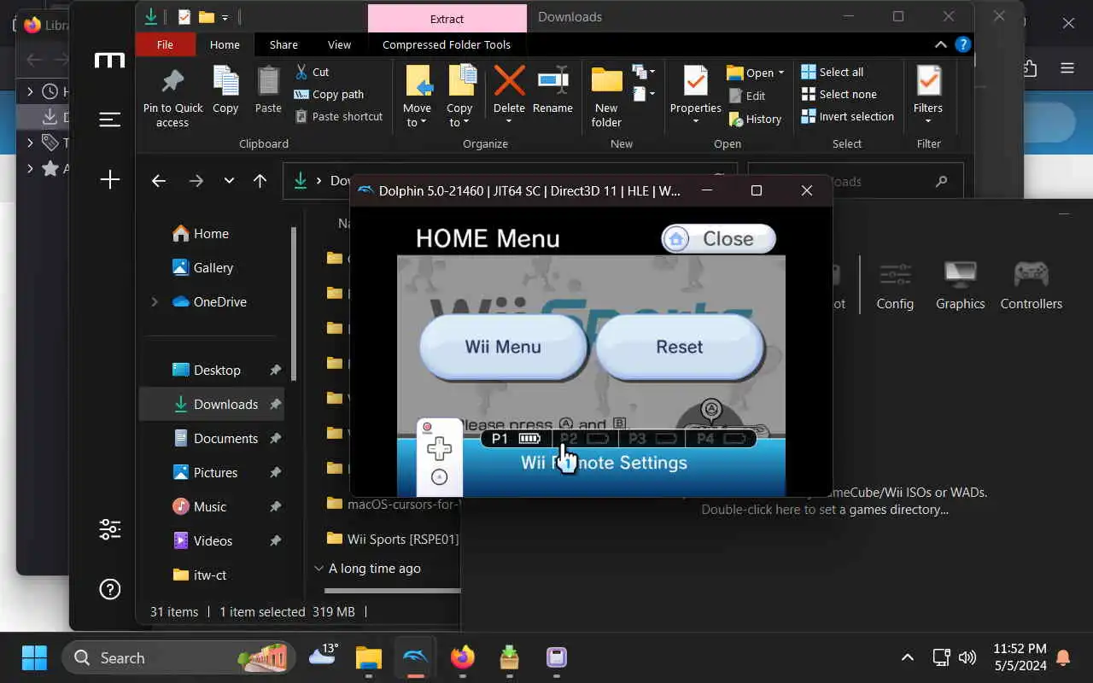1093x683 pixels.
Task: Expand the Open dropdown arrow
Action: (780, 73)
